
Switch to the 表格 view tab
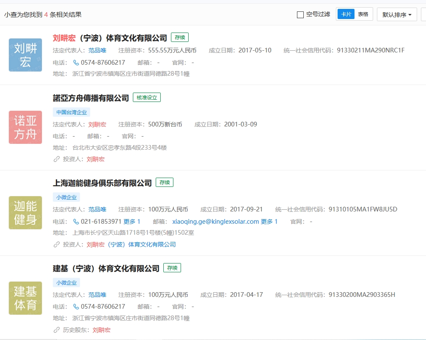(x=363, y=14)
